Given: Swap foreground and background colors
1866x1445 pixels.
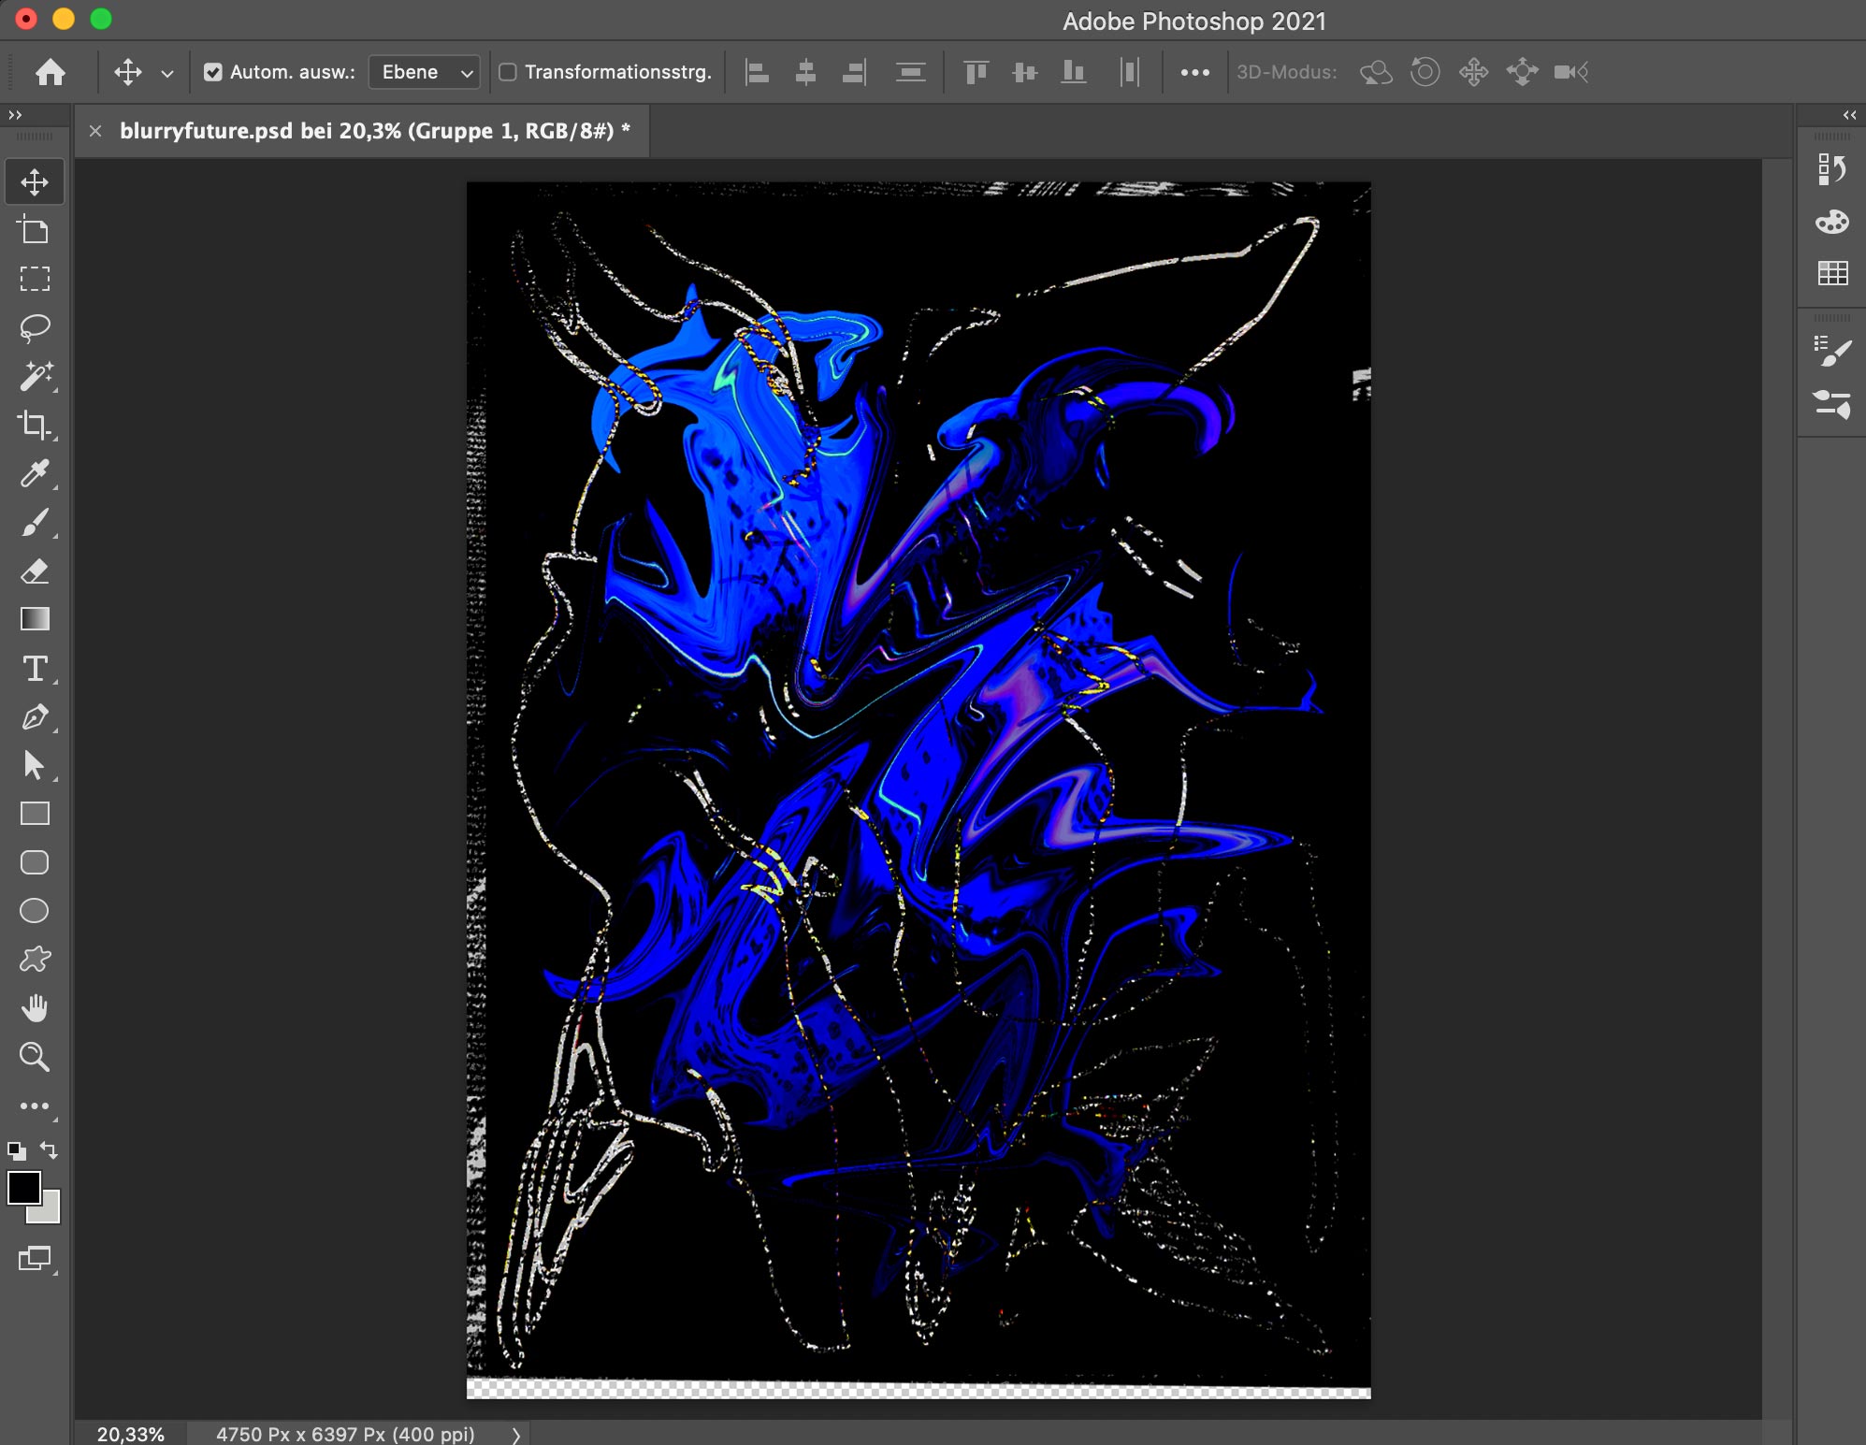Looking at the screenshot, I should coord(50,1150).
